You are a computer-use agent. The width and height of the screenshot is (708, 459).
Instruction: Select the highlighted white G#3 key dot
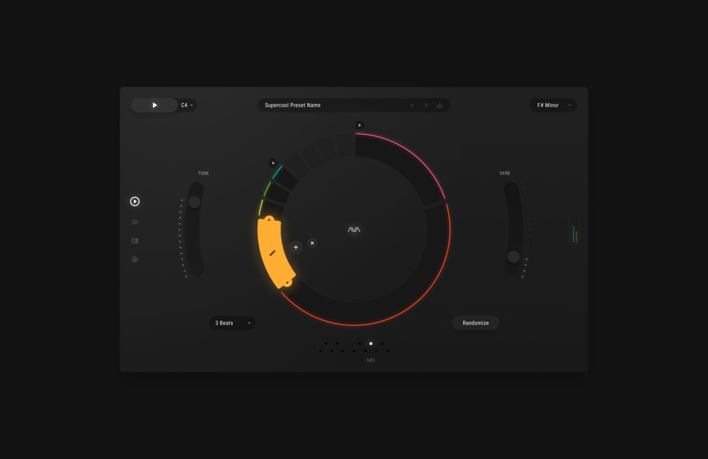[371, 344]
